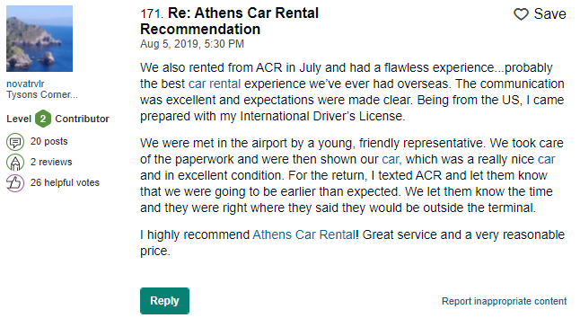Click the heart icon next to Save
Image resolution: width=580 pixels, height=327 pixels.
pyautogui.click(x=521, y=14)
